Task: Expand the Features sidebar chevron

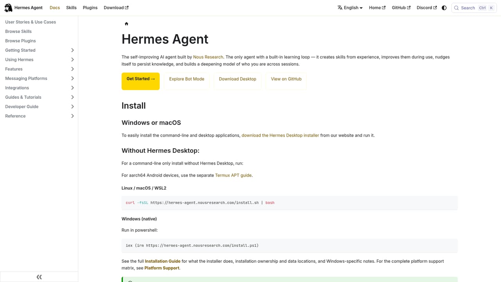Action: click(x=72, y=69)
